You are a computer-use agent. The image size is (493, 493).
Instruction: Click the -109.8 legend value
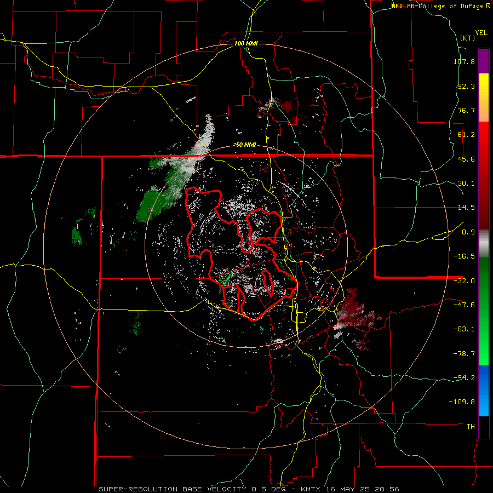click(462, 402)
